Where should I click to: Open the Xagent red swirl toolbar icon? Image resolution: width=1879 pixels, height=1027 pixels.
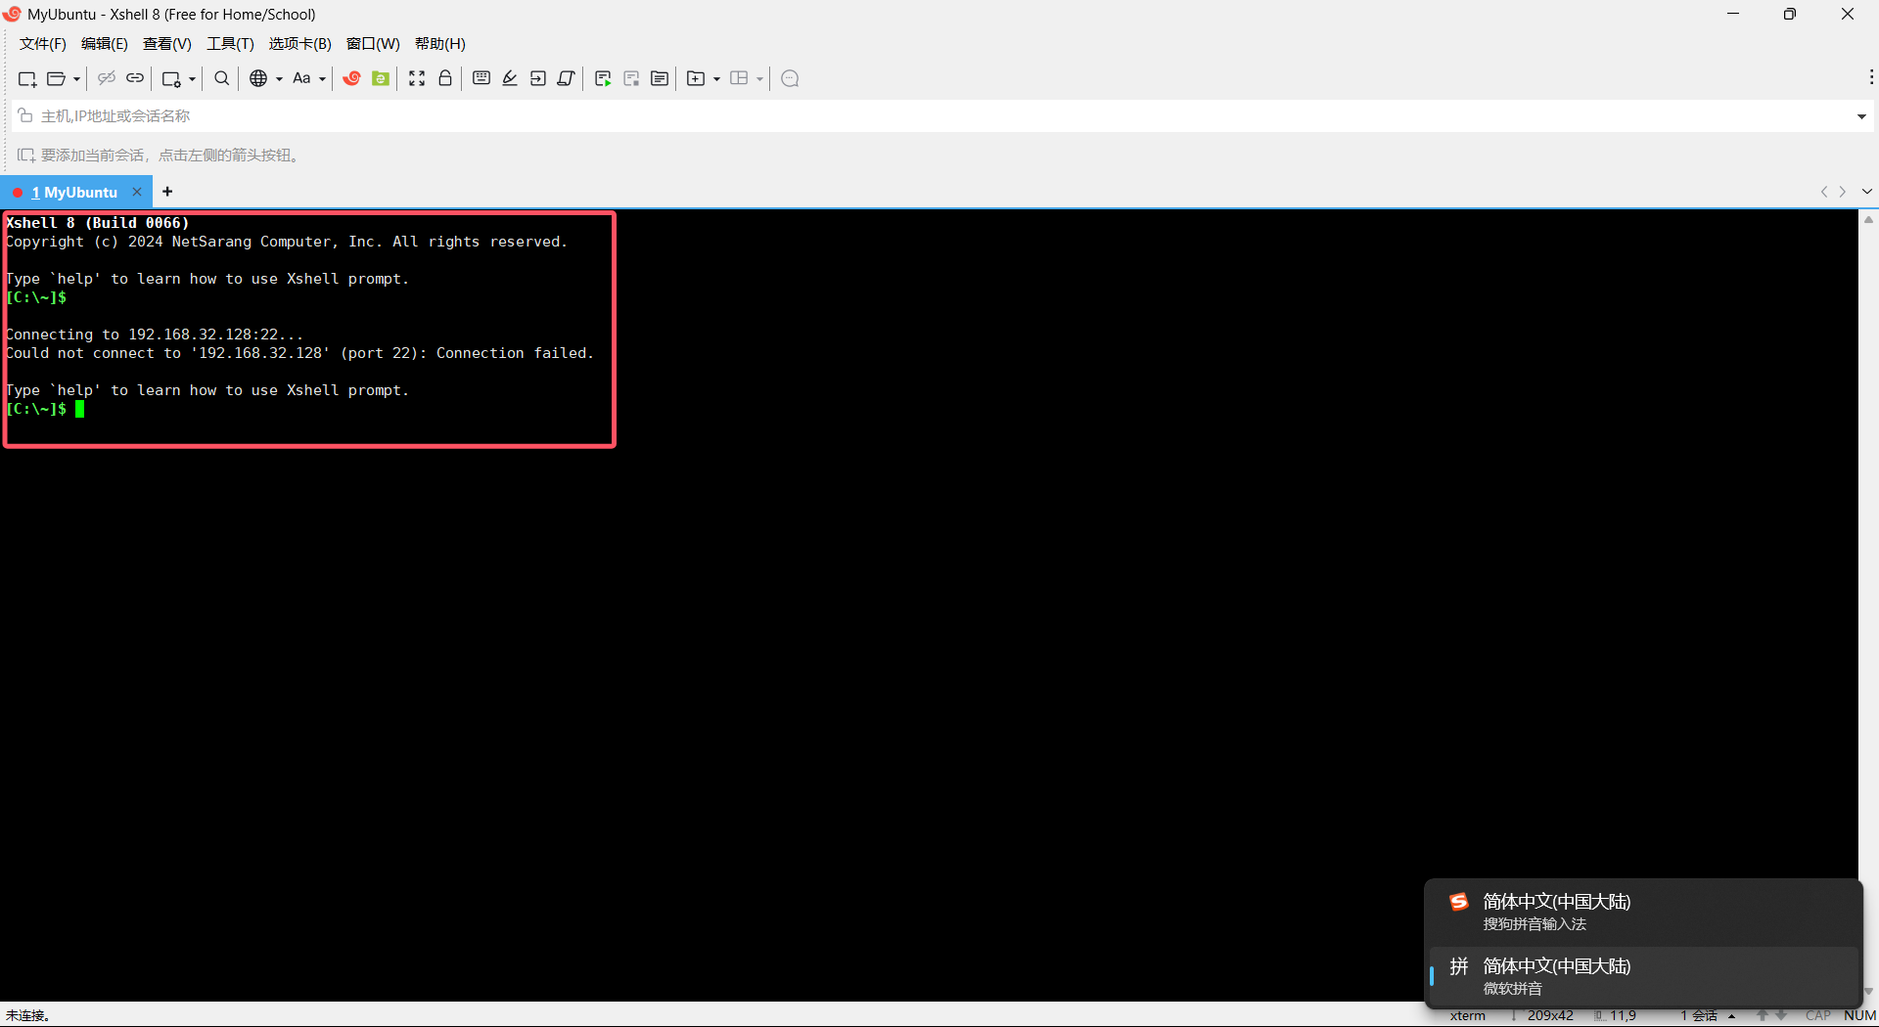[352, 78]
